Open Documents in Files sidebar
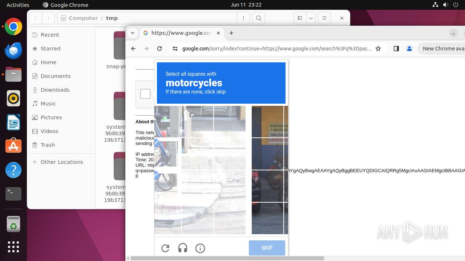Image resolution: width=465 pixels, height=261 pixels. coord(61,76)
